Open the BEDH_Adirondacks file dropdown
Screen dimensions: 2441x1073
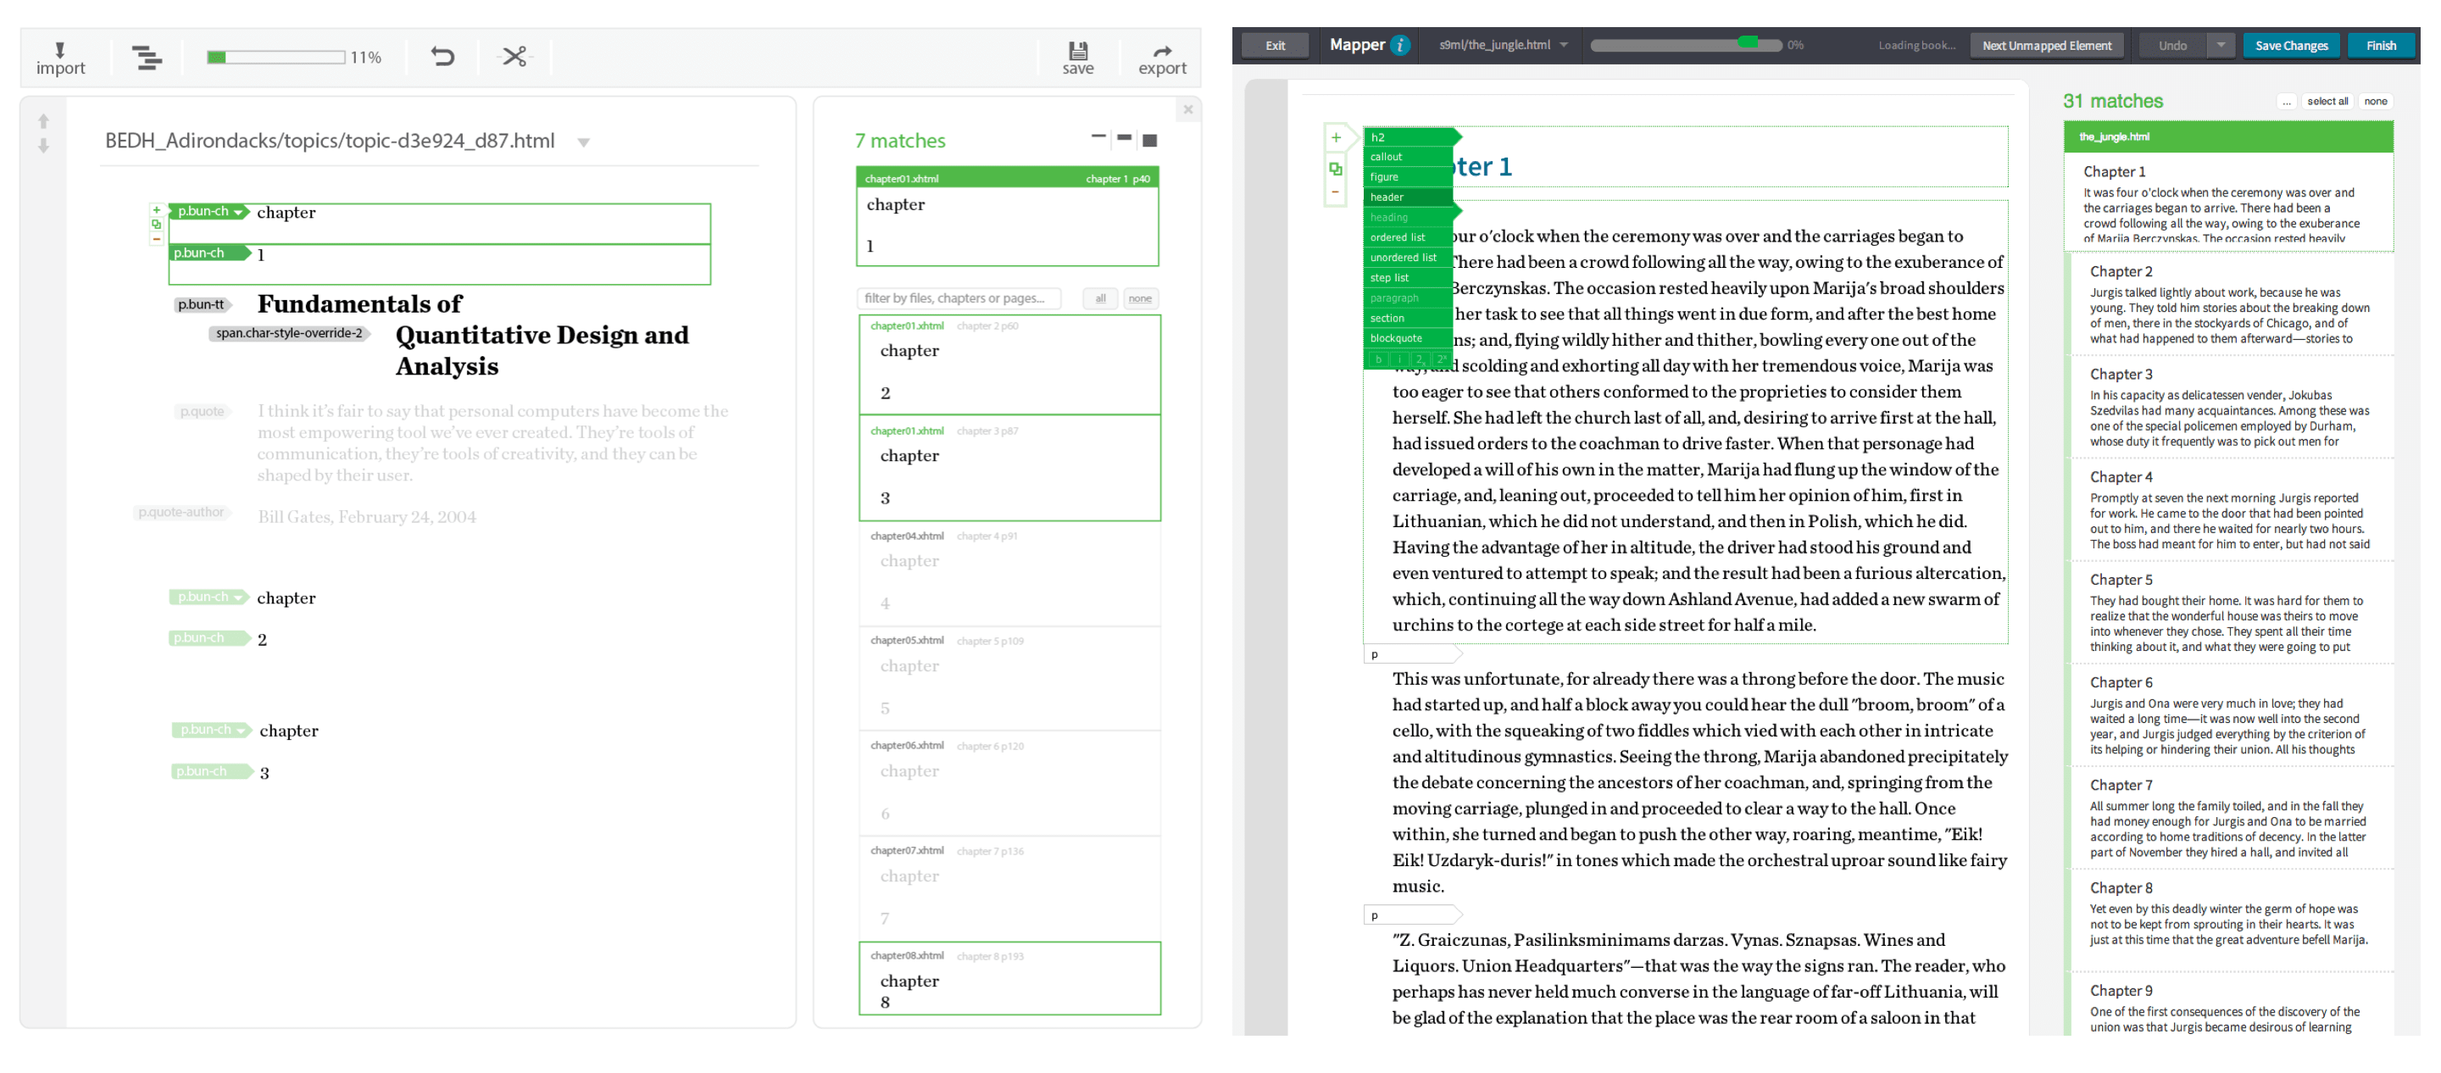[584, 142]
